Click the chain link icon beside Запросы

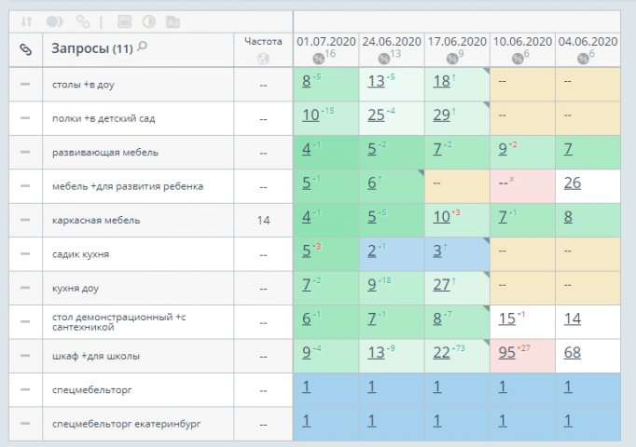click(x=25, y=49)
